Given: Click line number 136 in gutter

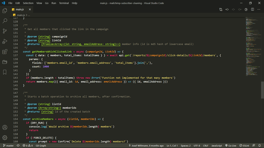Looking at the screenshot, I should pos(15,52).
